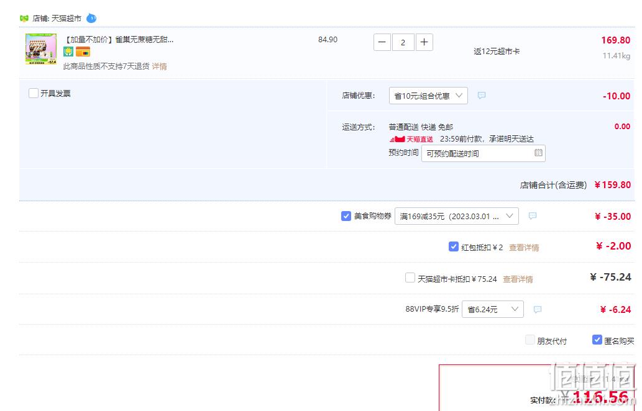Click the quantity input field showing 2
The height and width of the screenshot is (411, 642).
(x=403, y=42)
